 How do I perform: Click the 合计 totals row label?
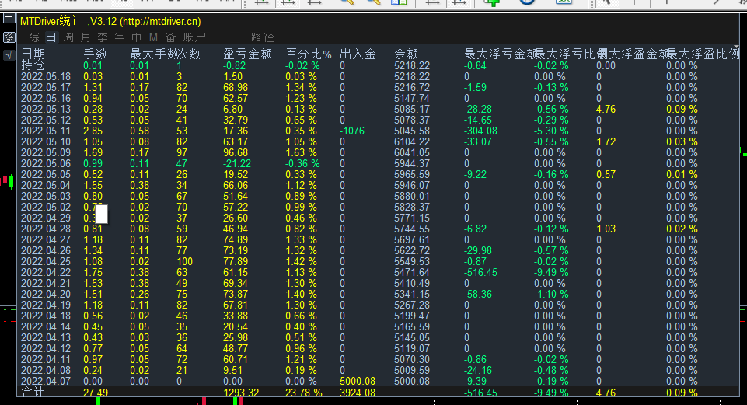pos(33,392)
